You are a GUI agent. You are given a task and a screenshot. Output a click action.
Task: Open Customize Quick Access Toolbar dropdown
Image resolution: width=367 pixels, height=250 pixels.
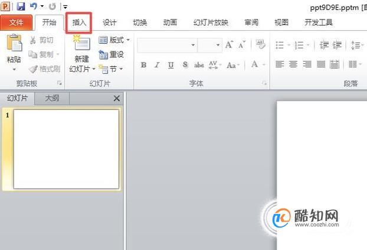pos(65,7)
